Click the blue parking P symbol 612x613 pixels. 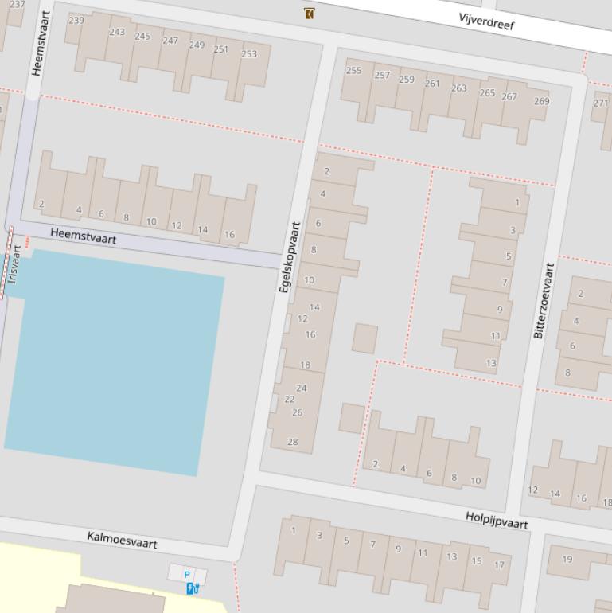tap(187, 575)
